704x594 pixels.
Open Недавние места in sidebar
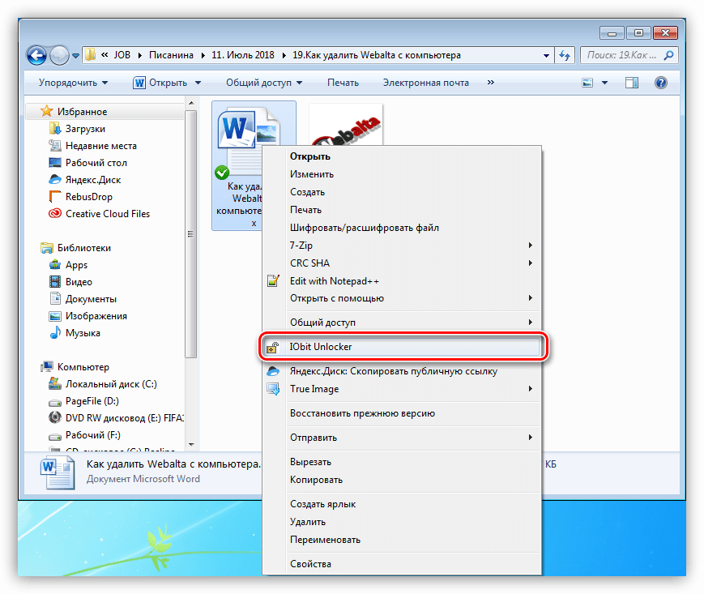pyautogui.click(x=101, y=146)
